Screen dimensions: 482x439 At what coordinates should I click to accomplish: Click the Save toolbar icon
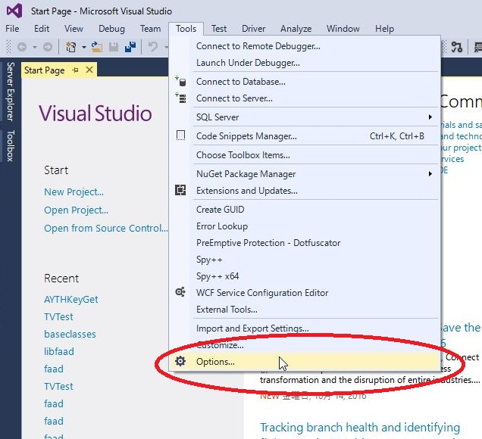pyautogui.click(x=114, y=47)
